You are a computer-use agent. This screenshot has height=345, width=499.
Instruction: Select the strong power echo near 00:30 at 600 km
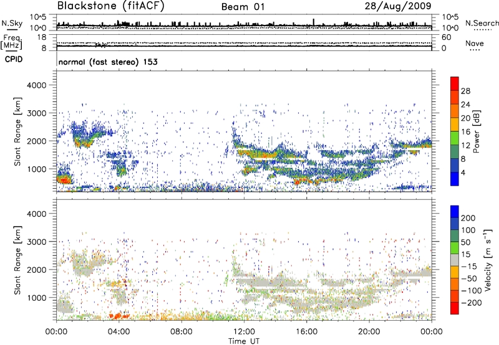coord(65,179)
